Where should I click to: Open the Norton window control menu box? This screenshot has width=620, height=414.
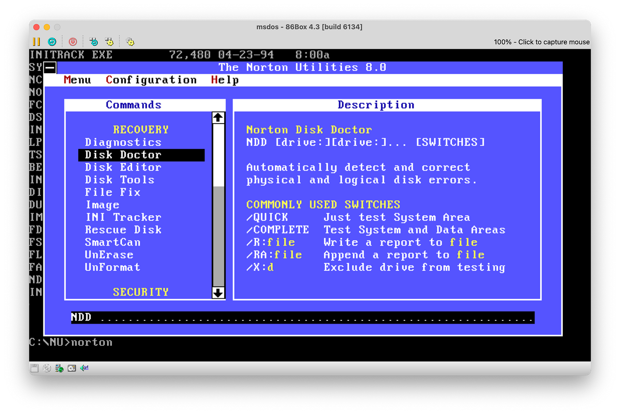click(50, 67)
